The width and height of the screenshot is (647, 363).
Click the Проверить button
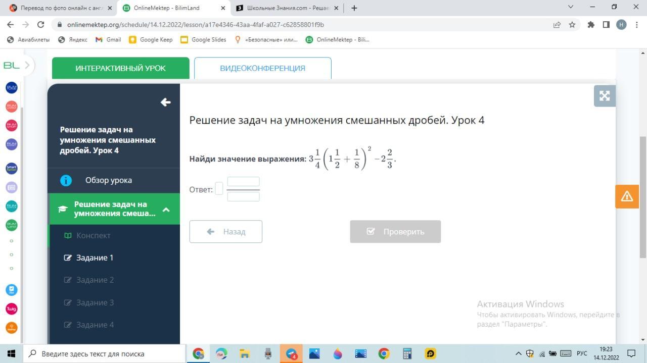[x=395, y=232]
